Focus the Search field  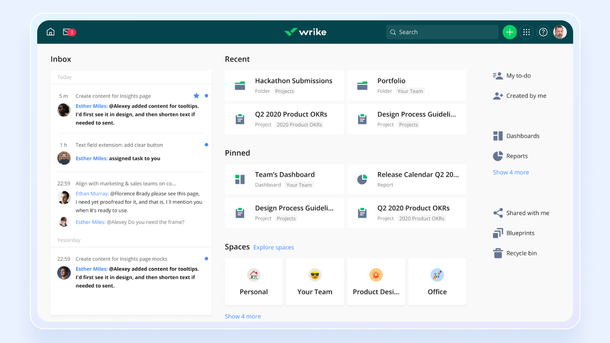(x=442, y=32)
